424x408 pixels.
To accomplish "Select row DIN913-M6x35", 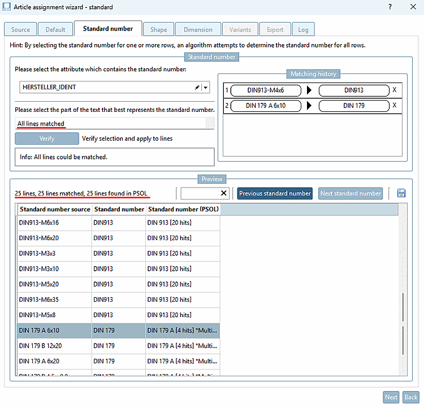I will pos(119,300).
